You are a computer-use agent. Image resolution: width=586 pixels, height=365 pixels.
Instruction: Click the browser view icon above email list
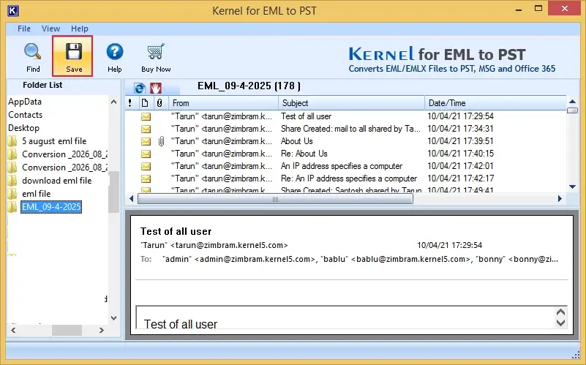coord(140,89)
